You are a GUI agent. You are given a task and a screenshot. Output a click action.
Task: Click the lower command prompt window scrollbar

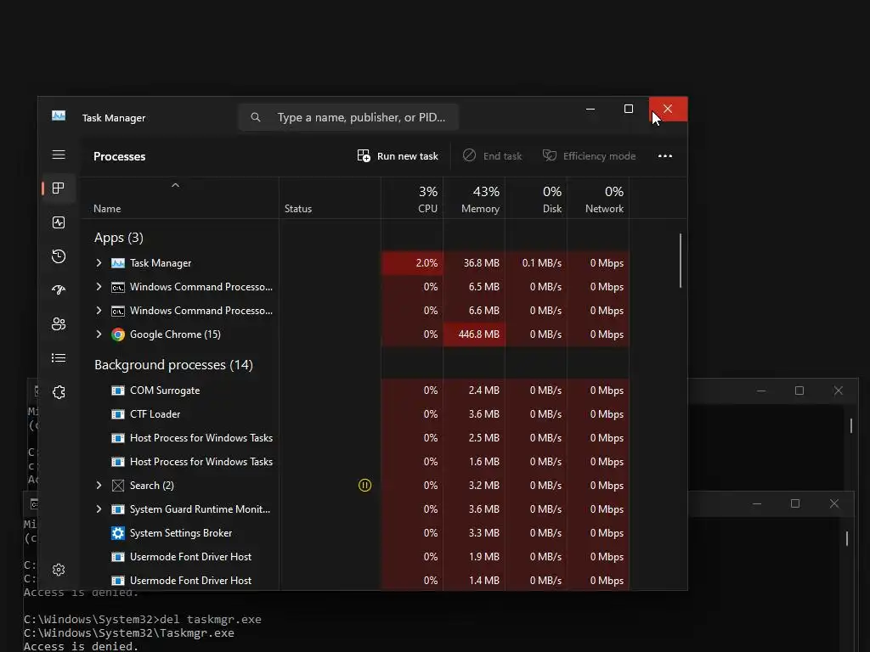tap(847, 538)
